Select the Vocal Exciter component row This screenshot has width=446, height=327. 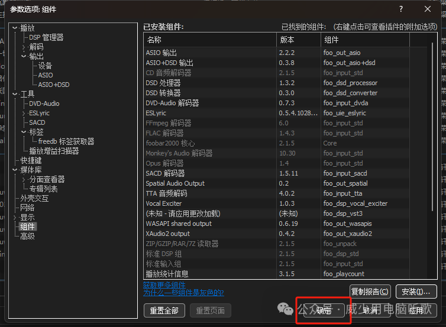tap(164, 203)
